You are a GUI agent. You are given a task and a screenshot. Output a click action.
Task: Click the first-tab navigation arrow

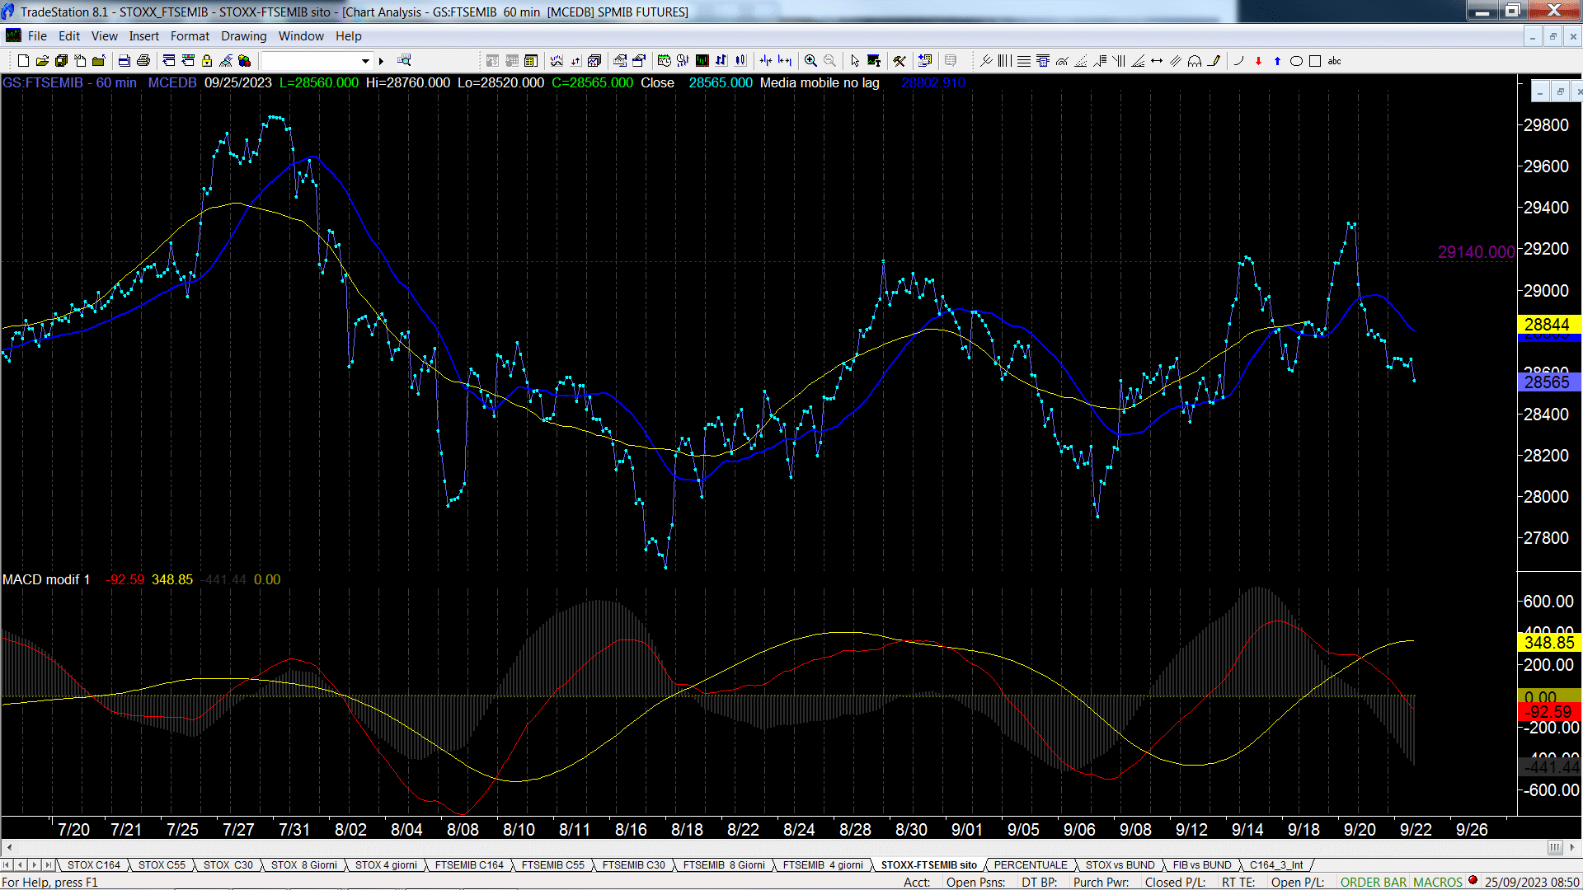pos(7,865)
